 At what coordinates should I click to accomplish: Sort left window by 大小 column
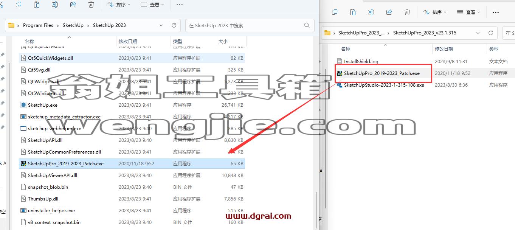[x=223, y=42]
